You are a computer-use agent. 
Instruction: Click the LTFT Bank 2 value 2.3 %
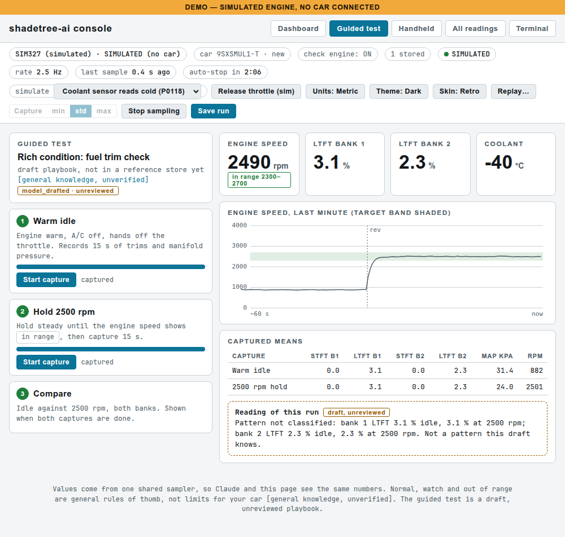point(417,162)
